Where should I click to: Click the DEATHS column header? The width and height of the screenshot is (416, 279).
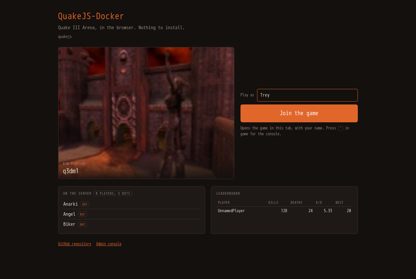tap(296, 203)
